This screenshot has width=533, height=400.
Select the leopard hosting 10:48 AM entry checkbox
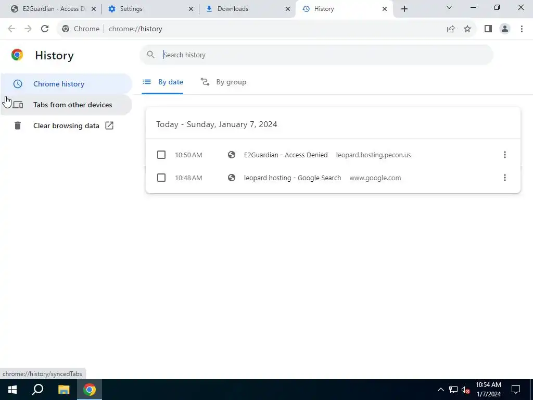tap(161, 178)
